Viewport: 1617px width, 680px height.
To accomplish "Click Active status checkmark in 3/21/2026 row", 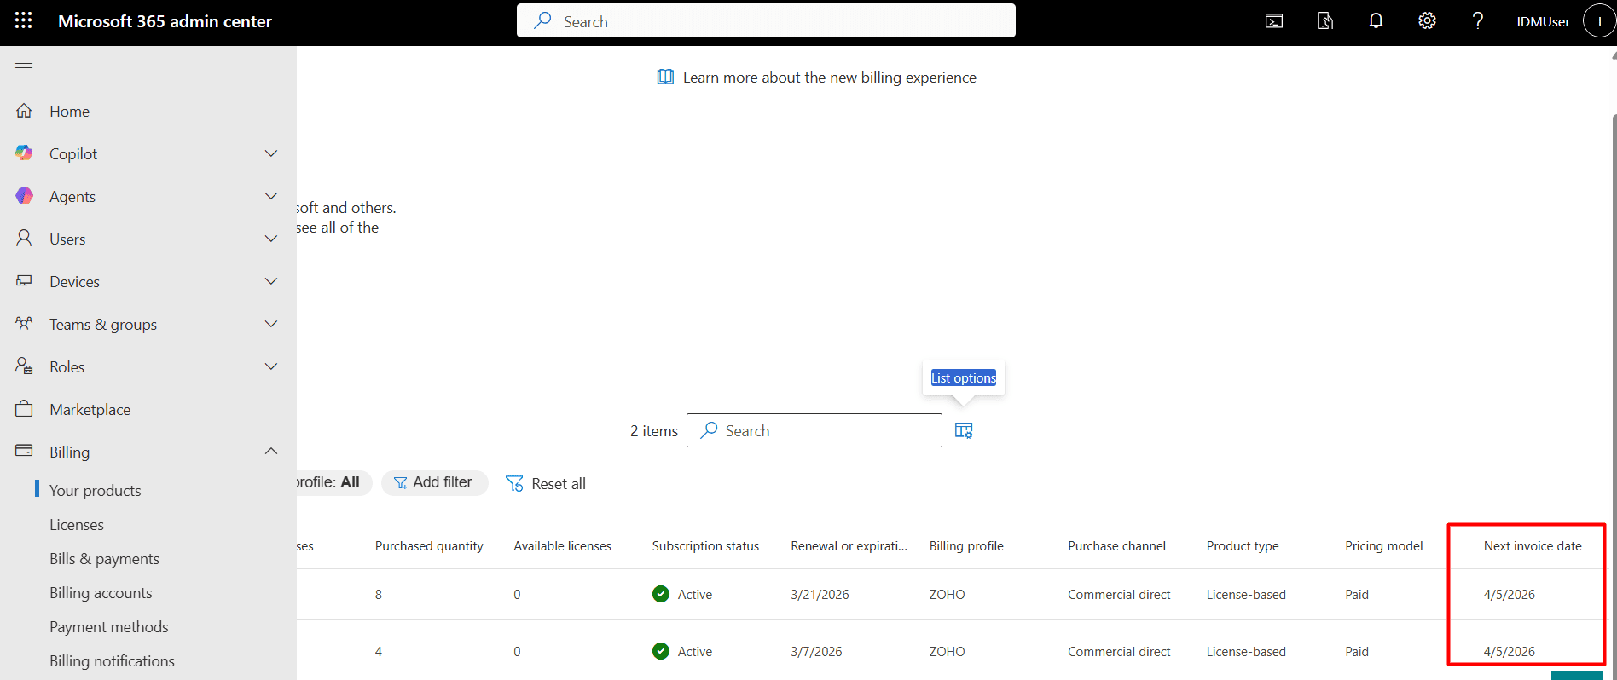I will pyautogui.click(x=660, y=594).
